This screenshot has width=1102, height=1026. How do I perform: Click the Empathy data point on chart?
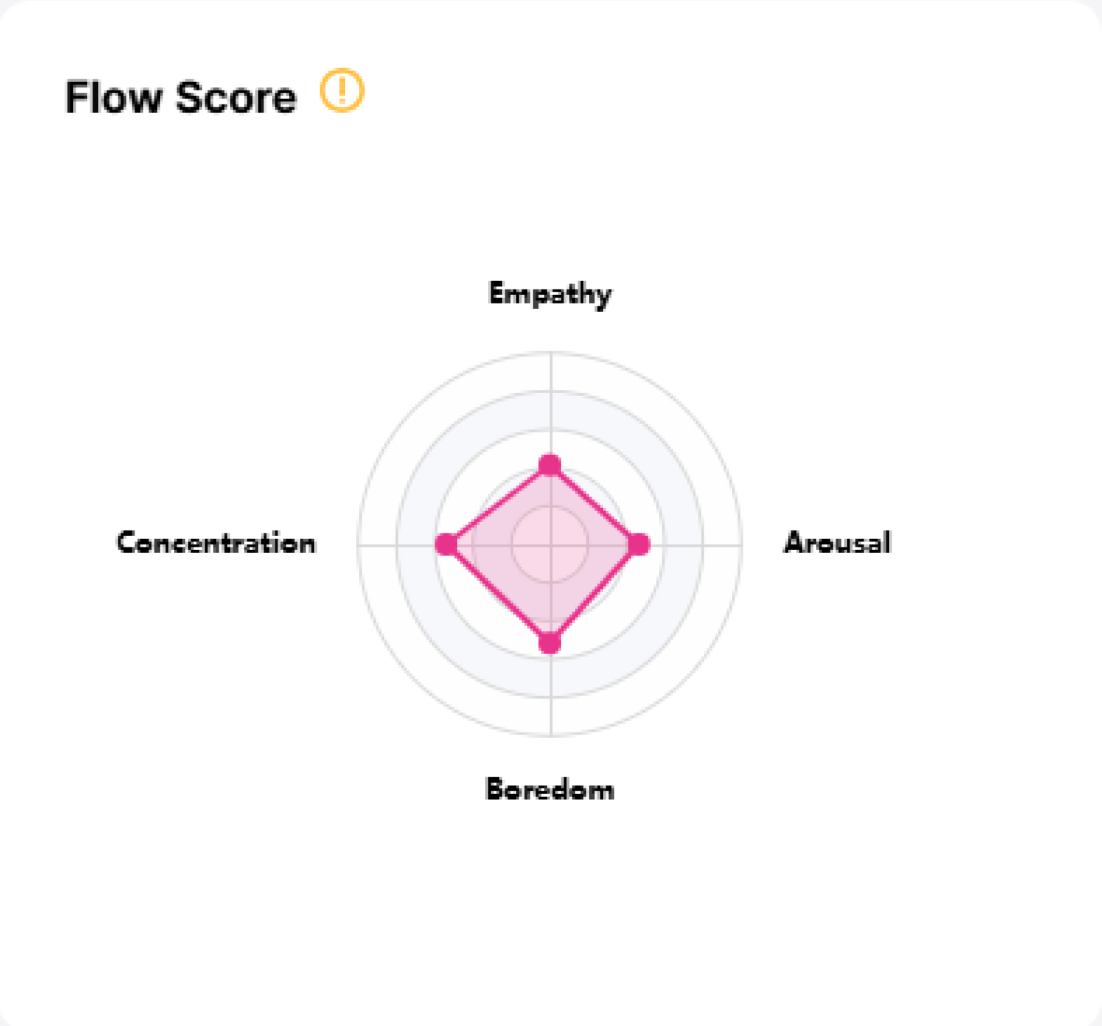pos(550,465)
